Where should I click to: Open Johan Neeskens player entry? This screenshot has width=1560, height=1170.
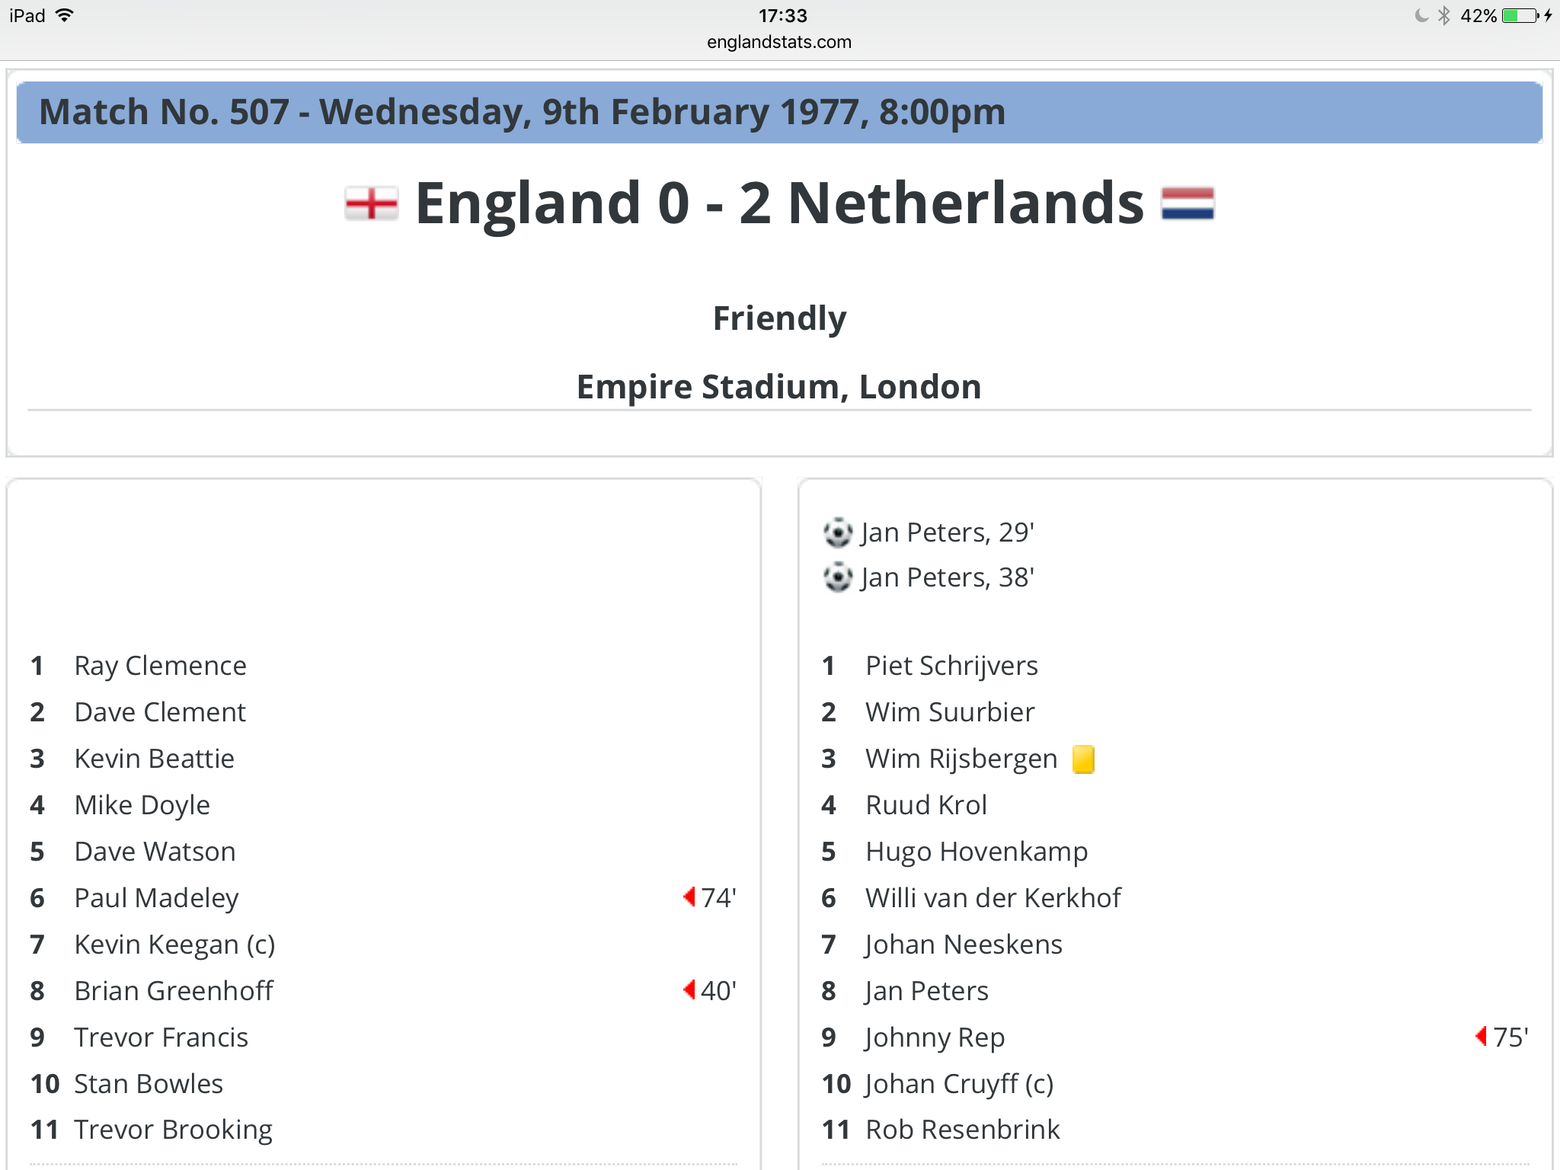(x=964, y=945)
